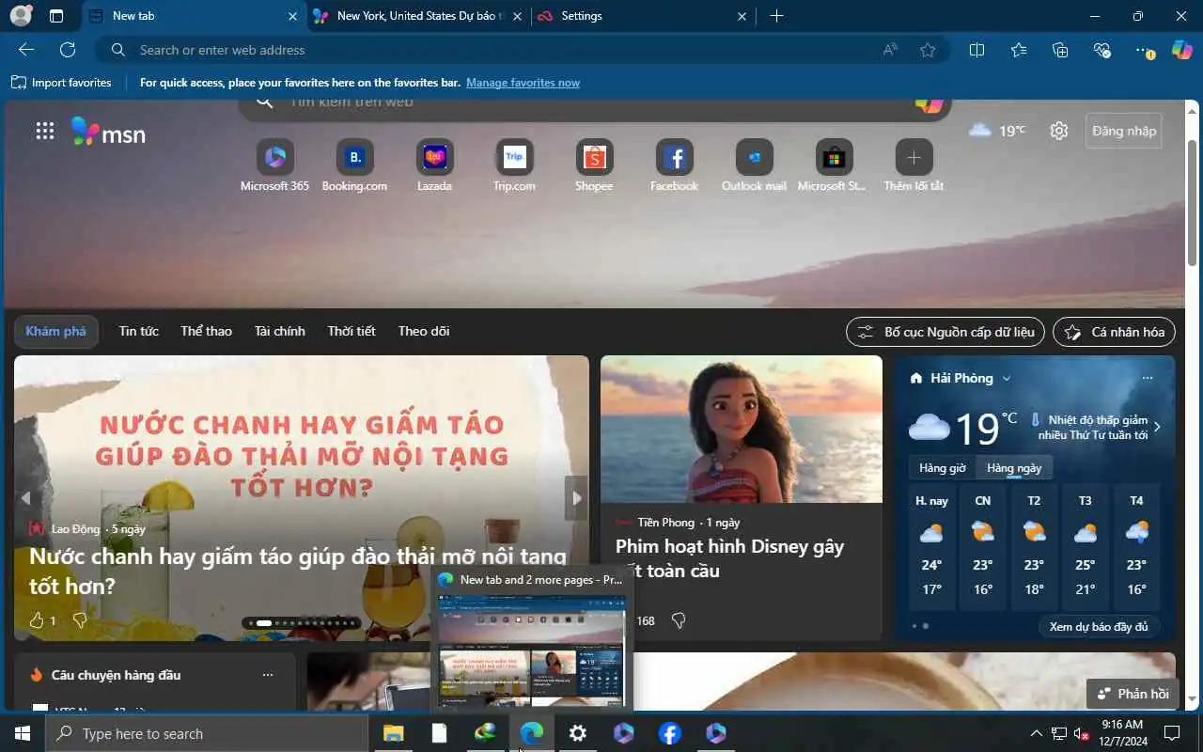Screen dimensions: 1203x752
Task: Open weather card more options menu
Action: (1147, 378)
